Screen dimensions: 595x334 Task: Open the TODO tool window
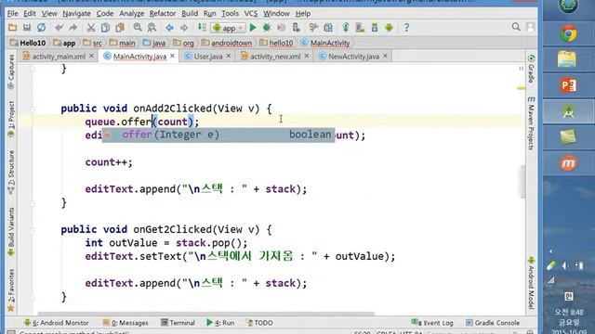(259, 323)
